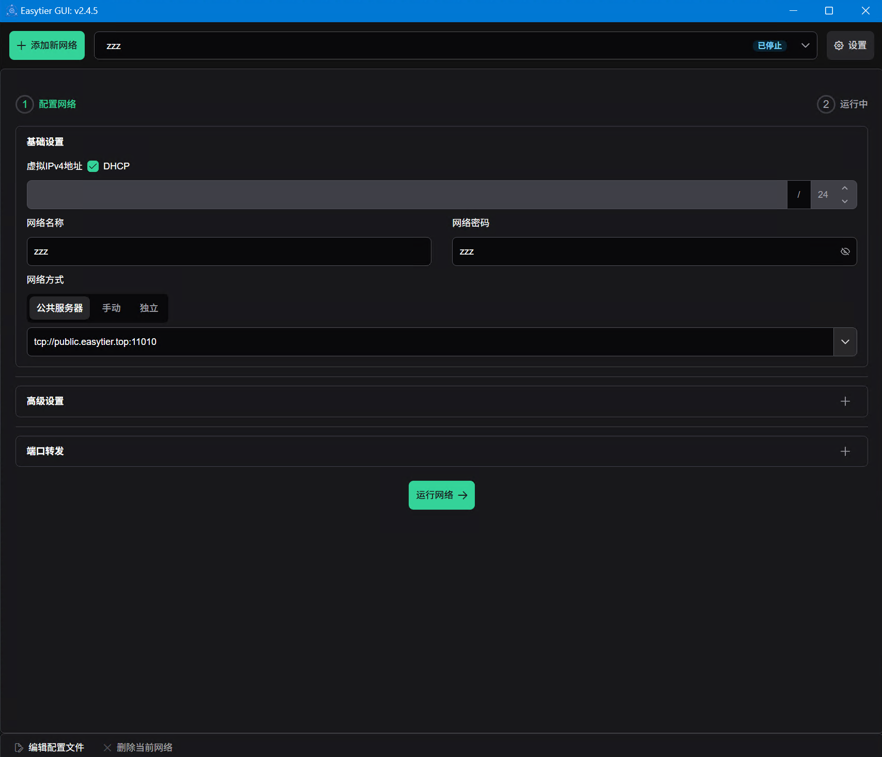Click plus icon to add new network
Screen dimensions: 882x757
coord(21,45)
